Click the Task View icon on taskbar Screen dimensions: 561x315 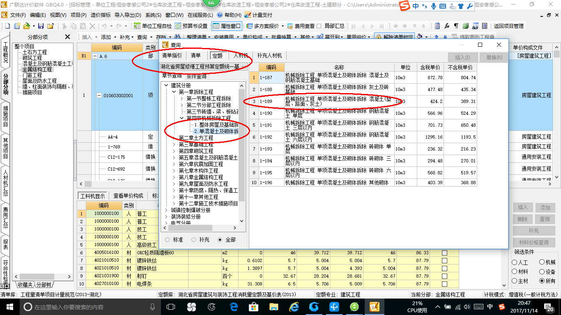point(170,306)
